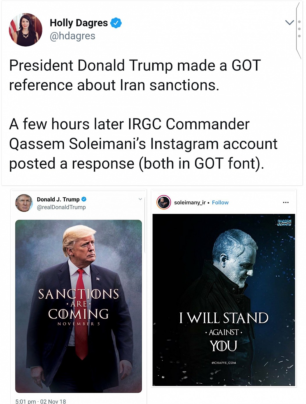
Task: Click the main tweet text about GOT reference
Action: pos(143,114)
